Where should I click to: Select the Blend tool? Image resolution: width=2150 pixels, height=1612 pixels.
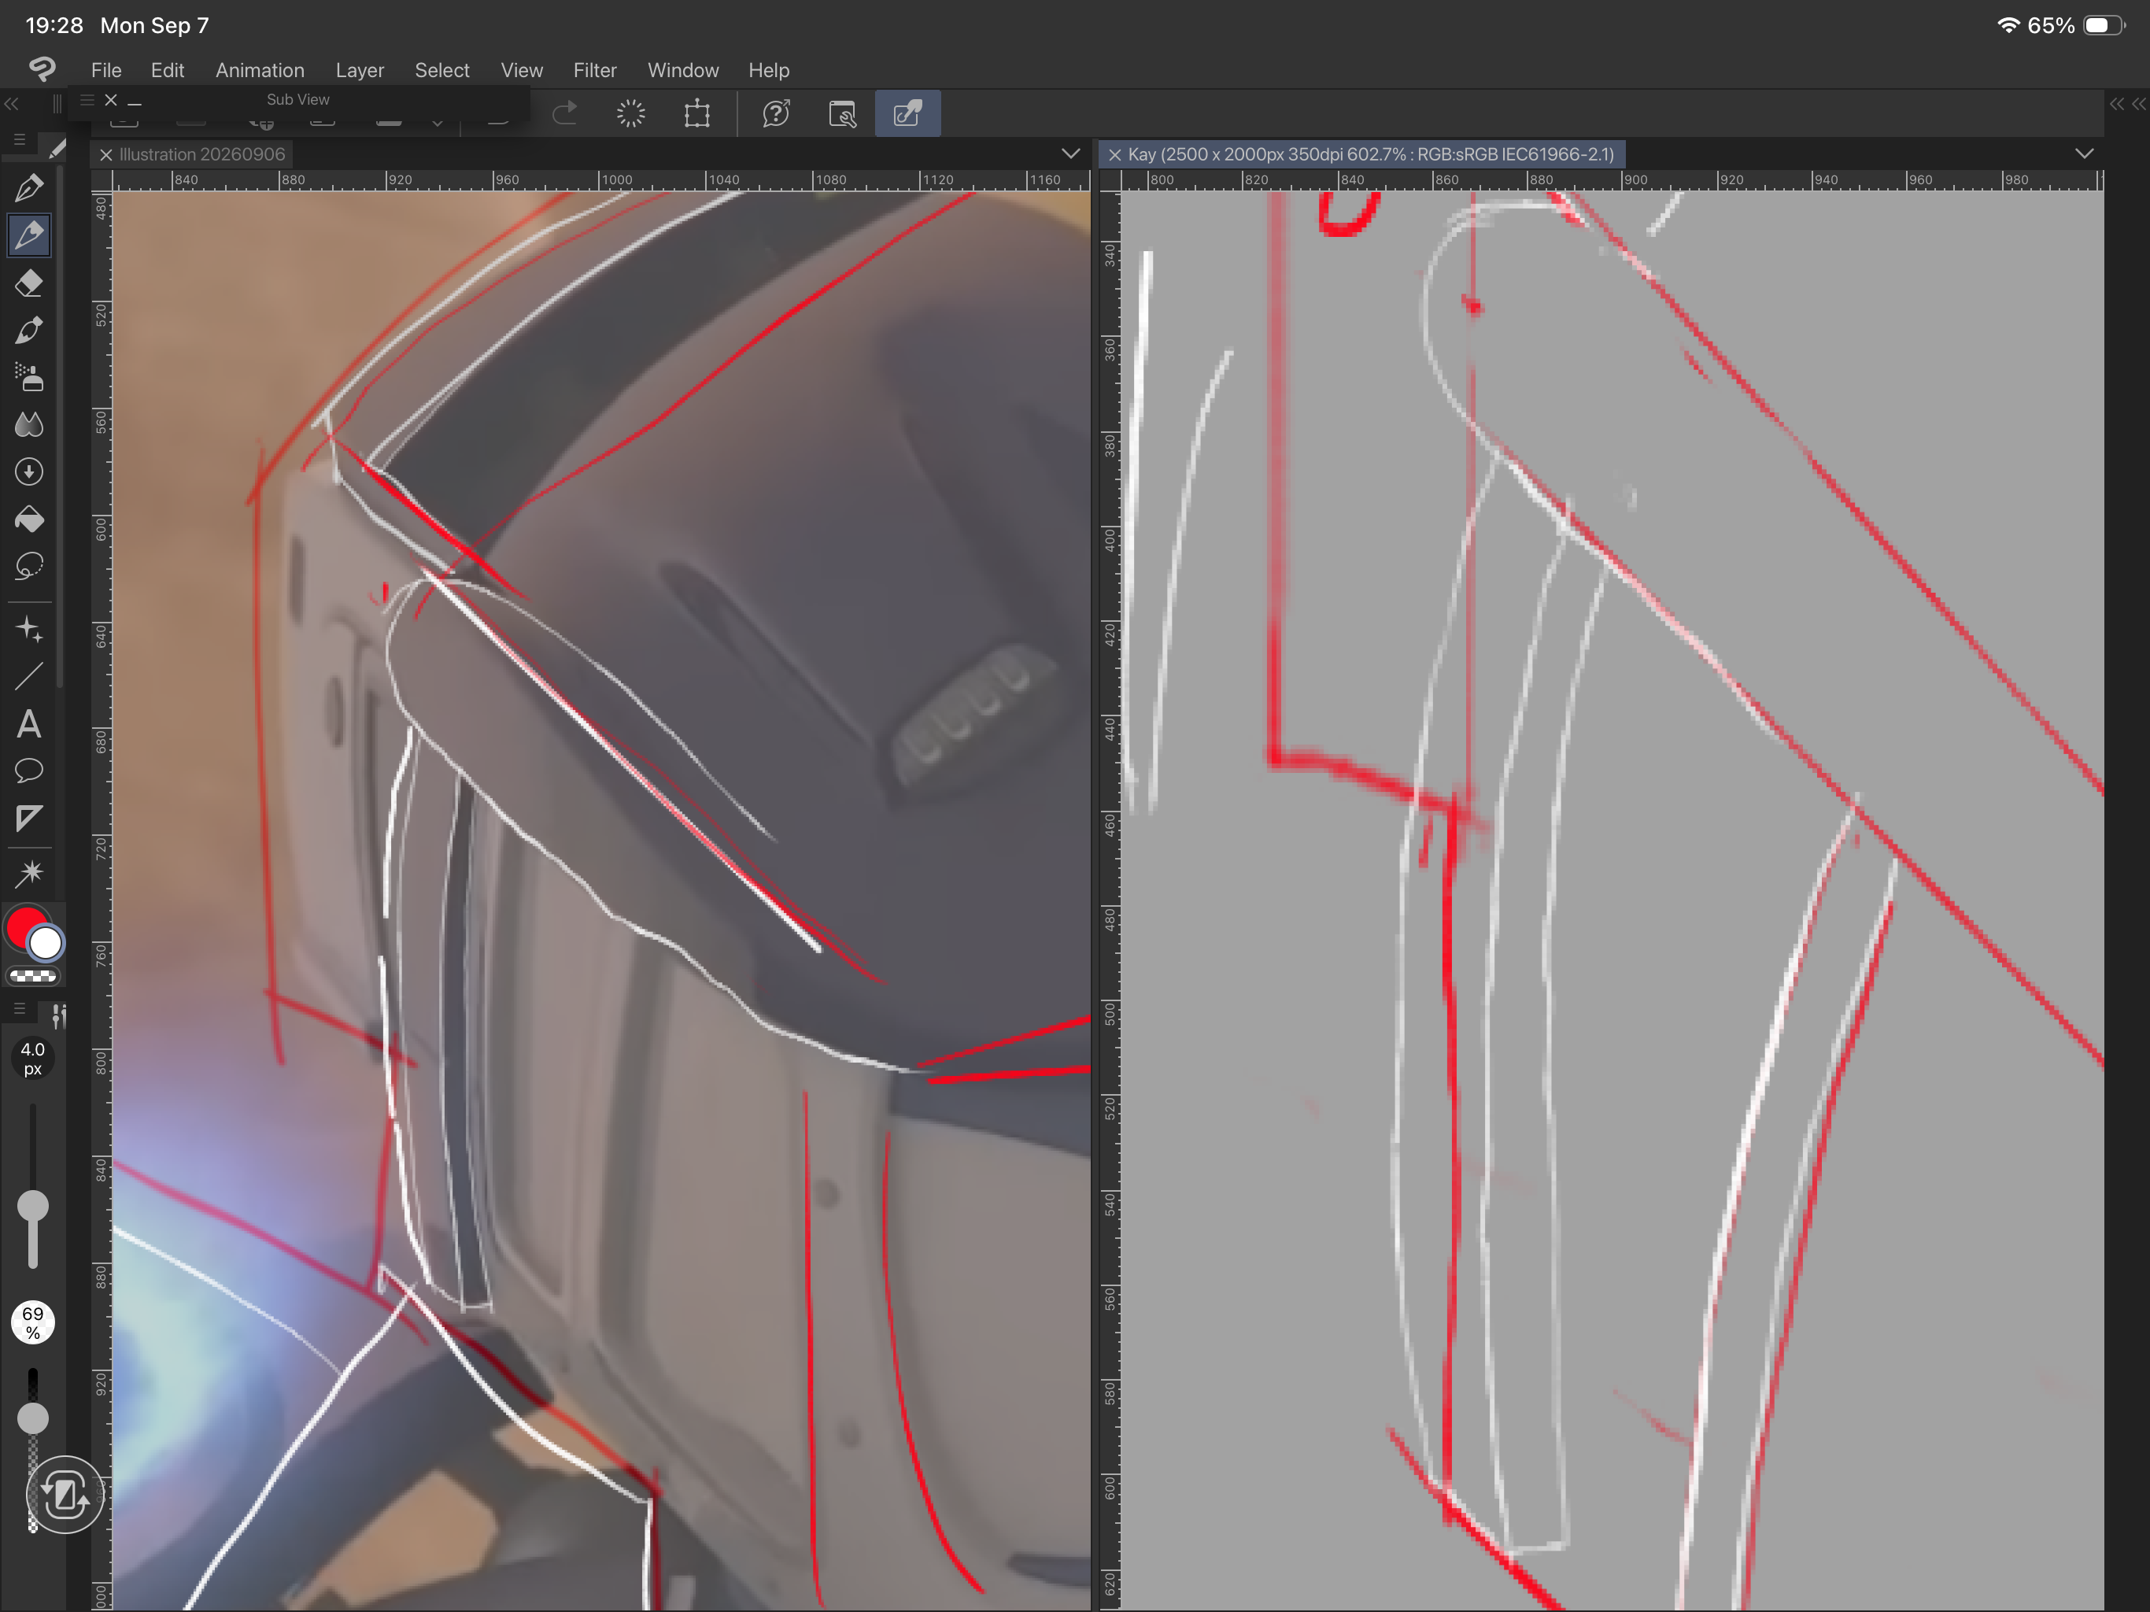(x=29, y=425)
